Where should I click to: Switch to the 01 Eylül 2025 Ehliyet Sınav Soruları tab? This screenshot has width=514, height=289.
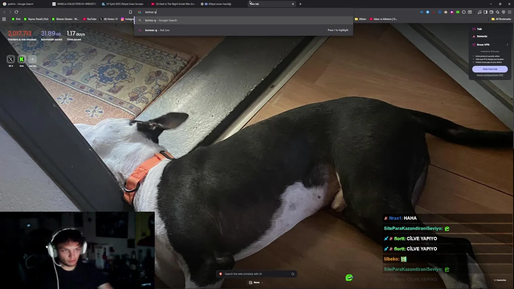click(x=124, y=4)
